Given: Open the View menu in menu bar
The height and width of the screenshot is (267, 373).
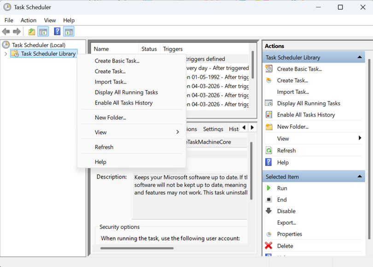Looking at the screenshot, I should 50,20.
